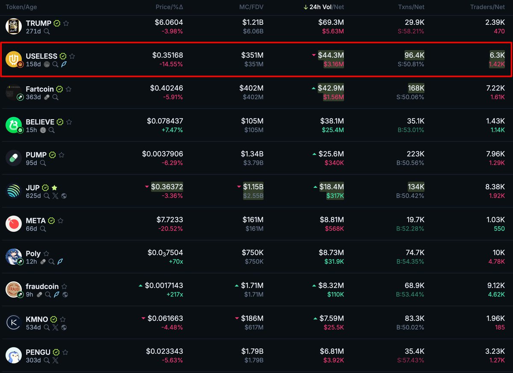Click the pill icon under fraudcoin

point(39,295)
